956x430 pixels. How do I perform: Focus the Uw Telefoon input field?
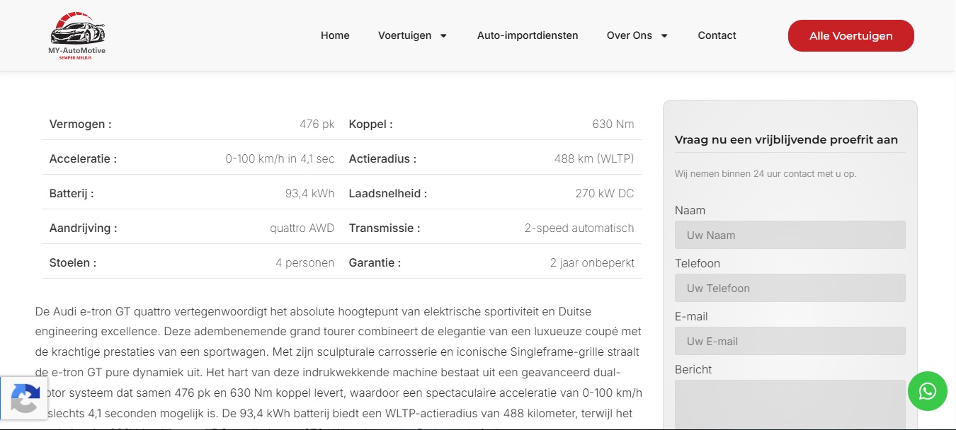point(790,288)
